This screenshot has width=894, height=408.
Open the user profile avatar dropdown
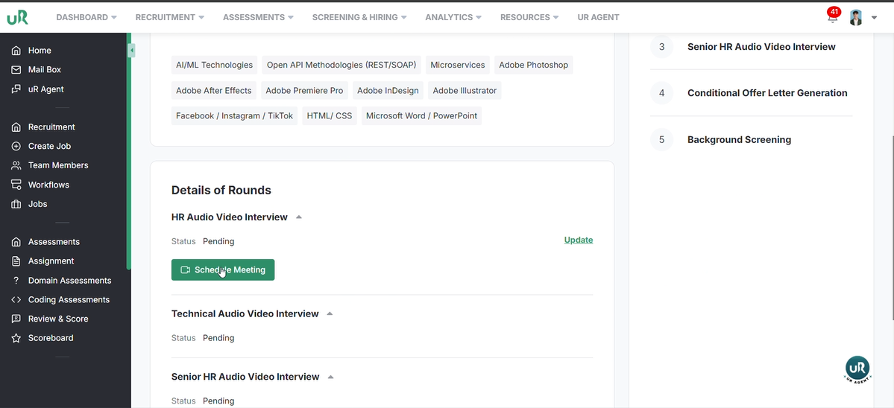tap(862, 18)
